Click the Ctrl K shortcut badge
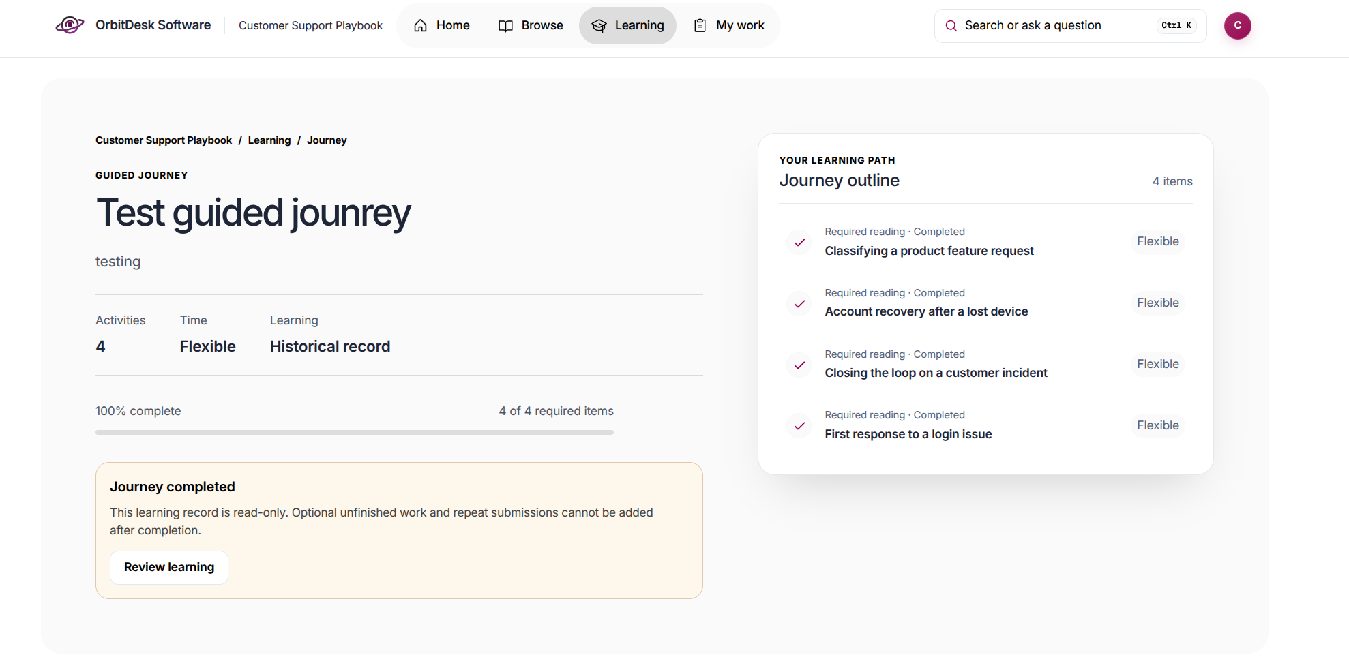 click(x=1176, y=25)
